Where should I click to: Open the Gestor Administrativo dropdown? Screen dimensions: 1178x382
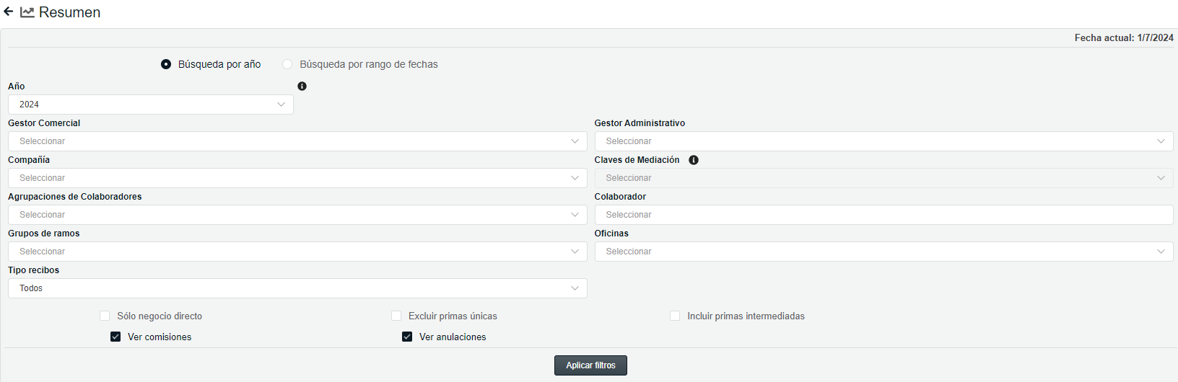click(x=883, y=141)
